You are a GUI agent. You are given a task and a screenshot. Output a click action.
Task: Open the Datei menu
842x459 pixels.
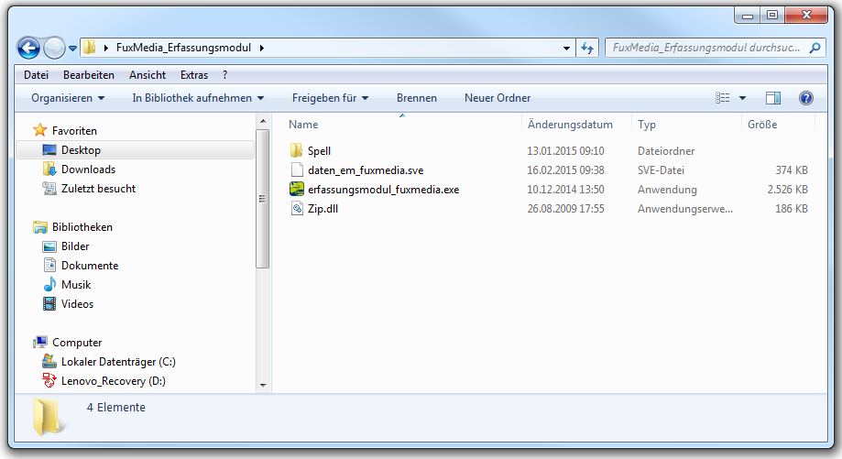36,75
